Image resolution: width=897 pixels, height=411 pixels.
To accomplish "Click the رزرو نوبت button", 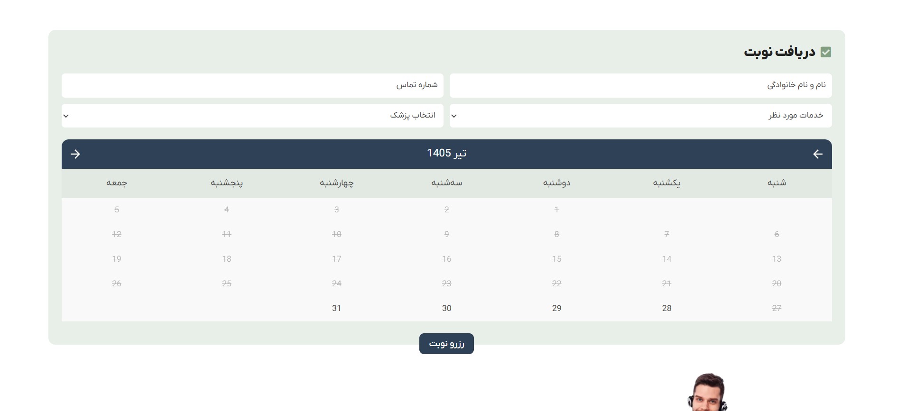I will click(446, 344).
